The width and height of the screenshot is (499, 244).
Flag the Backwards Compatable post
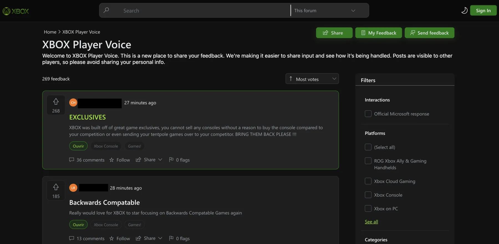coord(179,238)
